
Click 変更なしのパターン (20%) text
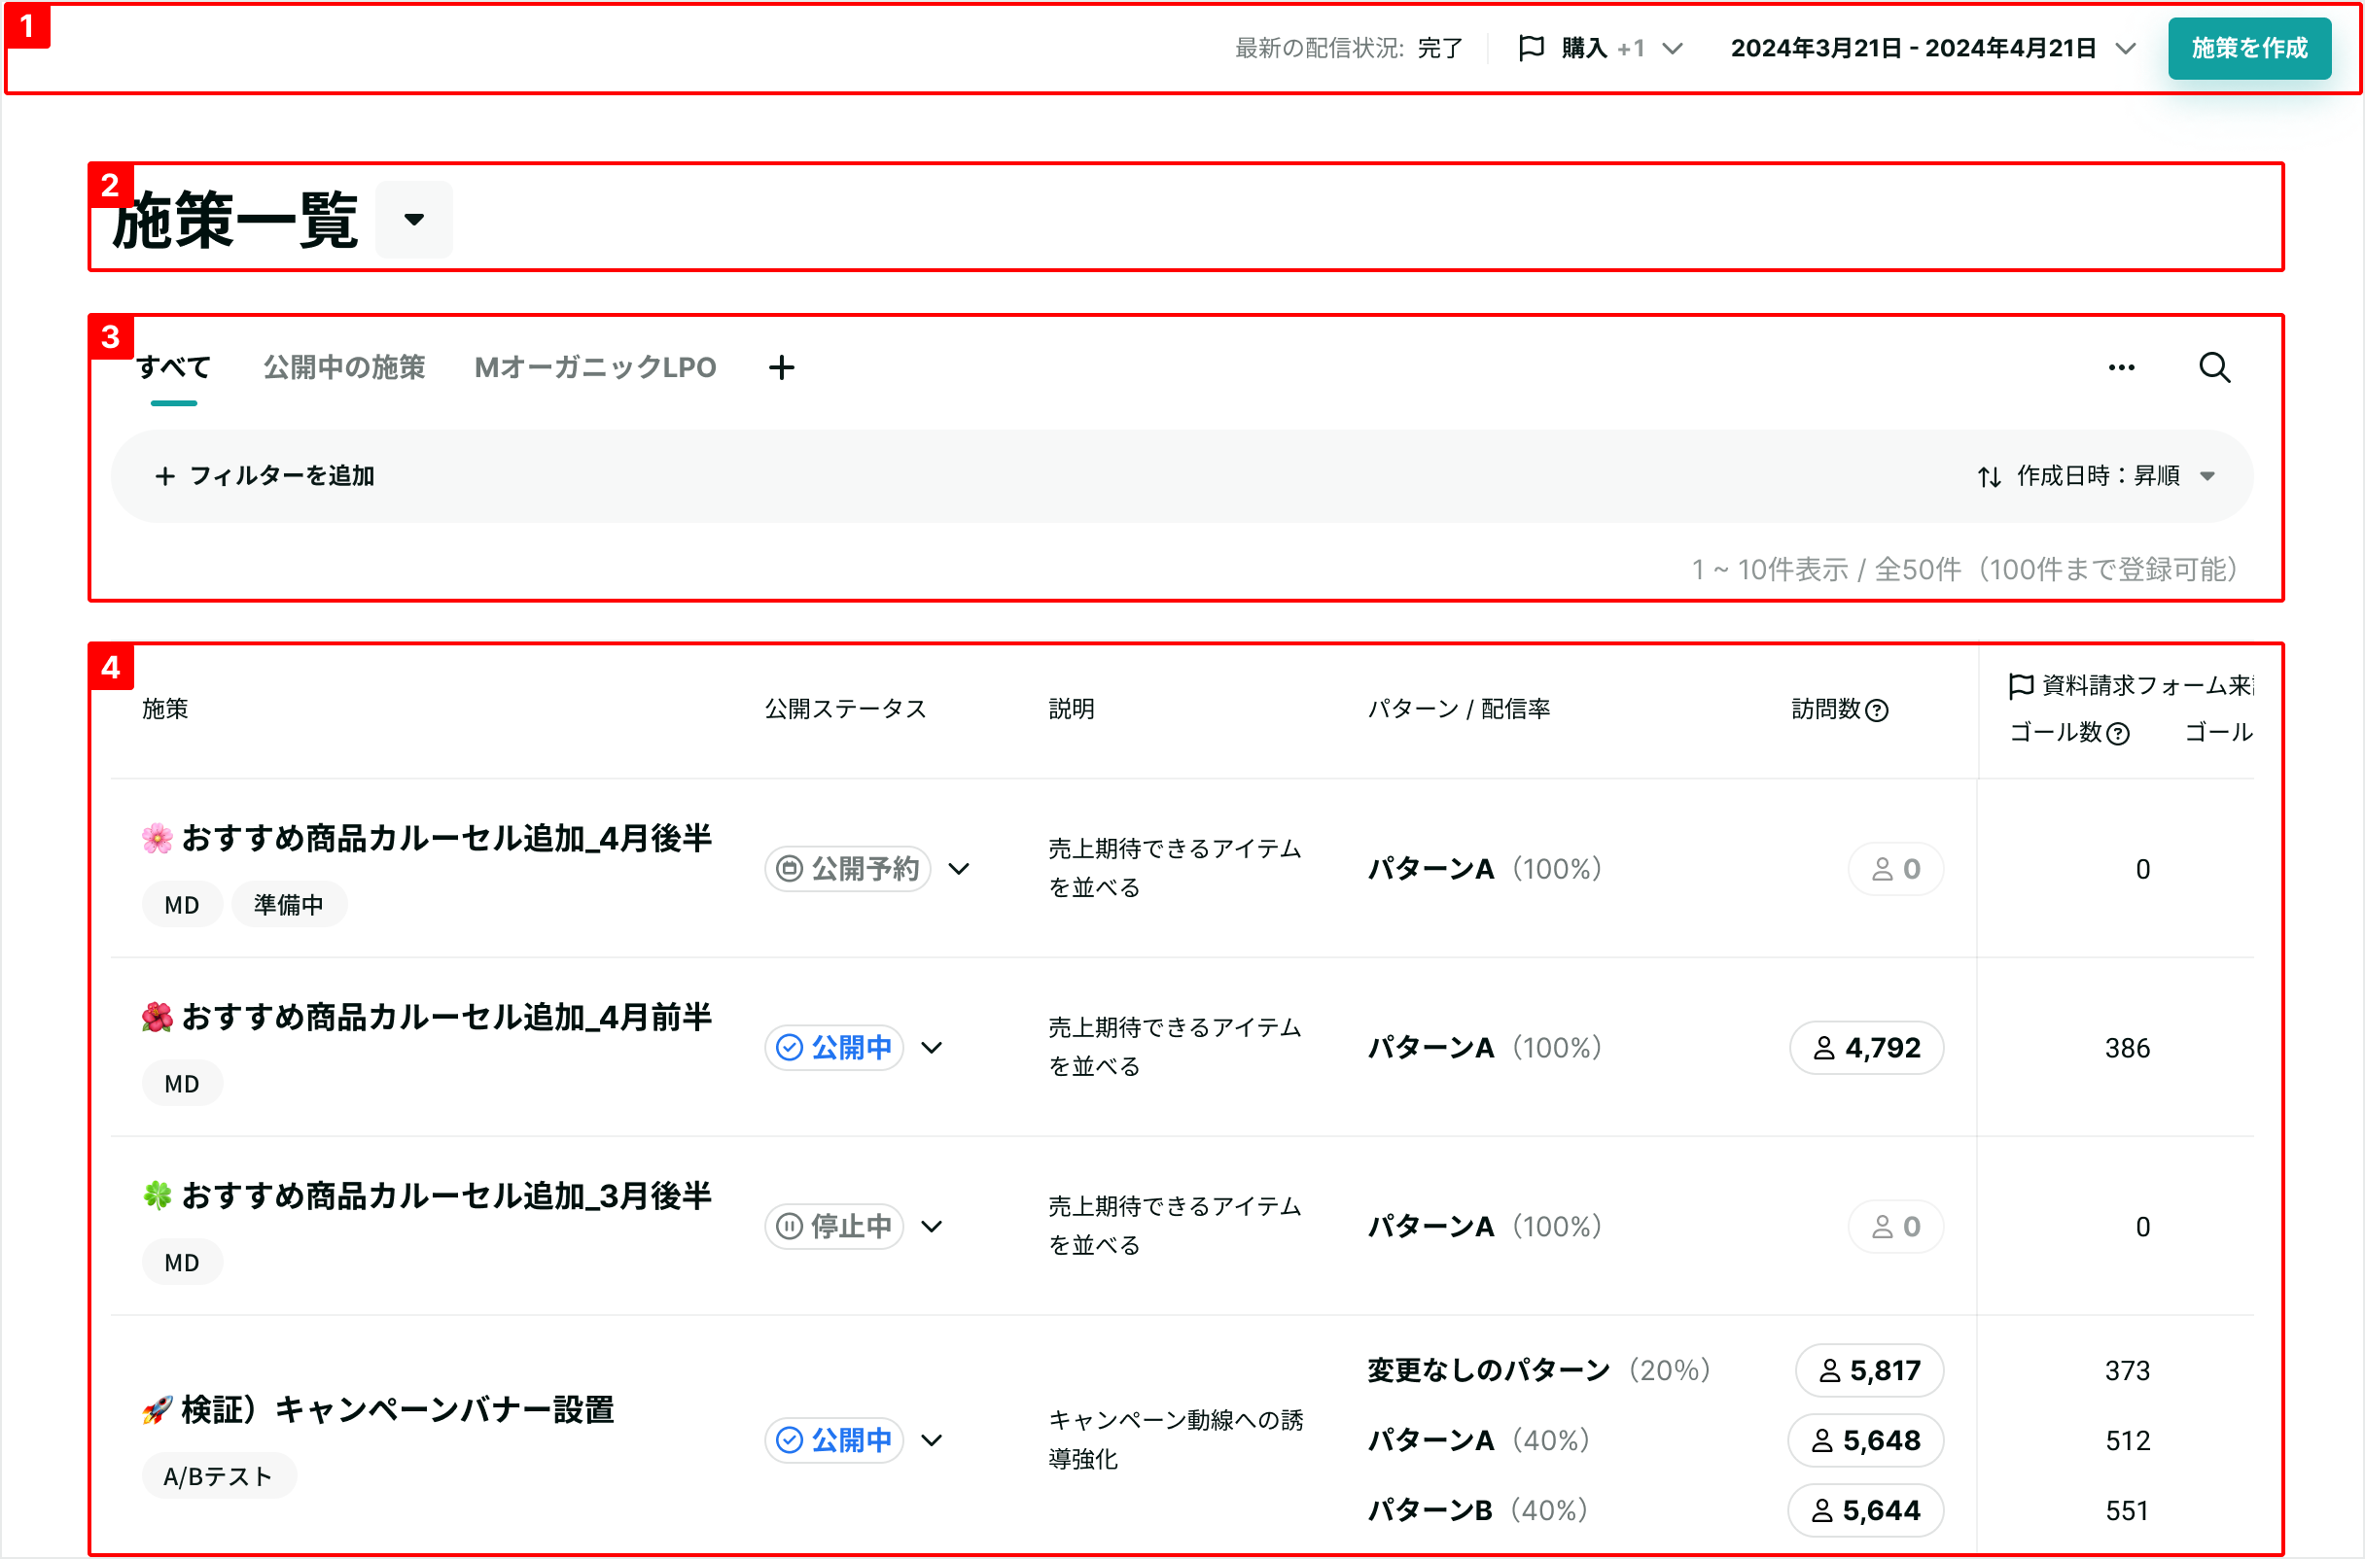pyautogui.click(x=1538, y=1371)
